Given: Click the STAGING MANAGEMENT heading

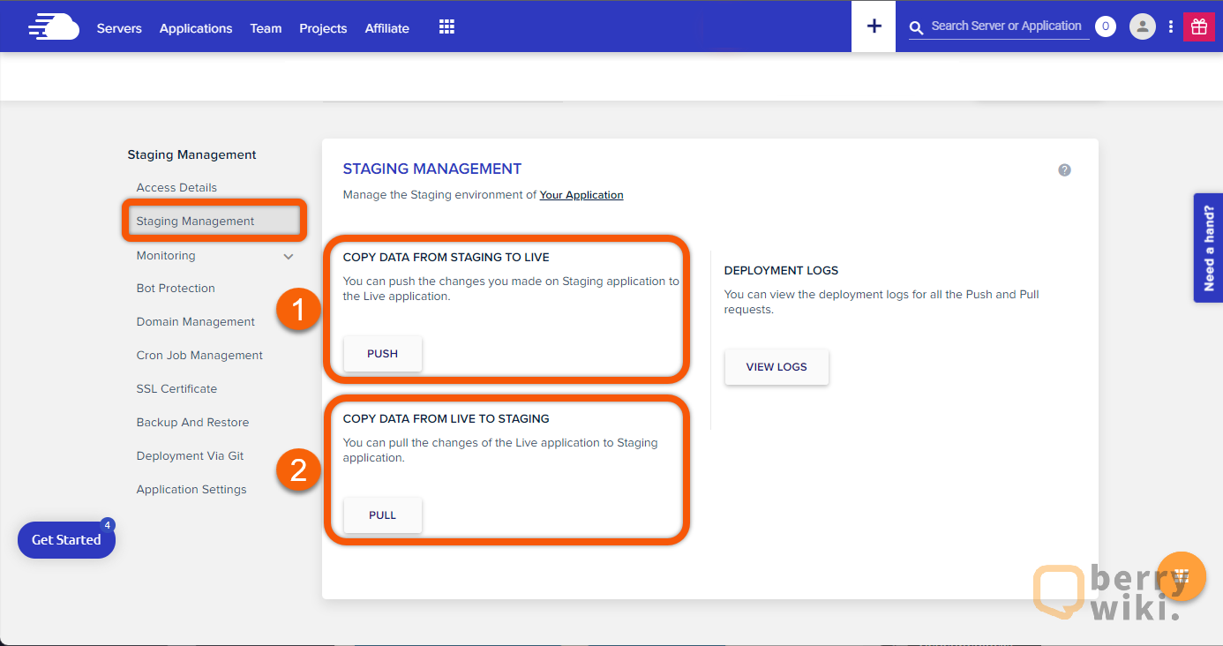Looking at the screenshot, I should click(x=432, y=169).
